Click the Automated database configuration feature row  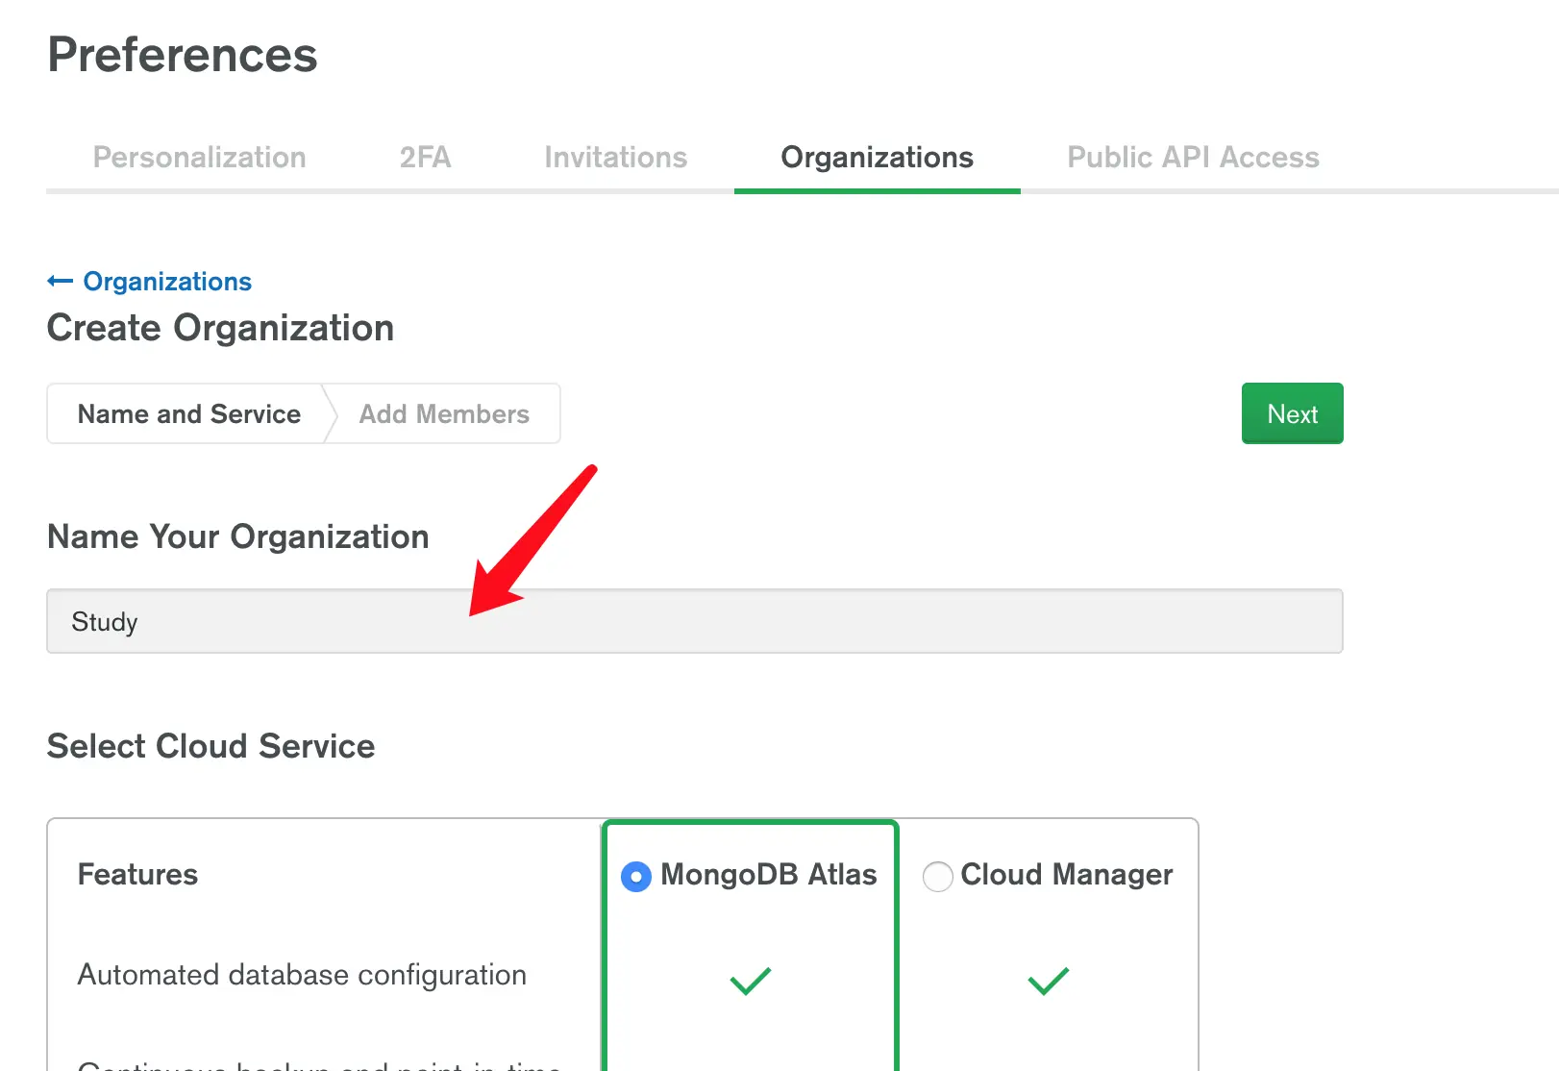pyautogui.click(x=302, y=975)
